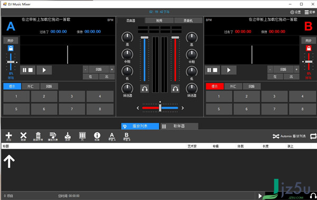The image size is (317, 200).
Task: Toggle the Automix shuffle icon
Action: pyautogui.click(x=276, y=136)
